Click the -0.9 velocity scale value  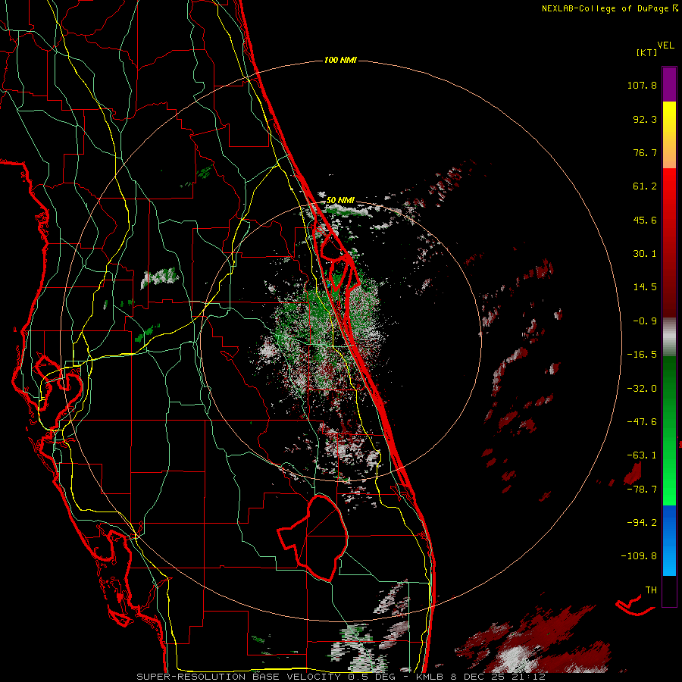click(x=645, y=321)
